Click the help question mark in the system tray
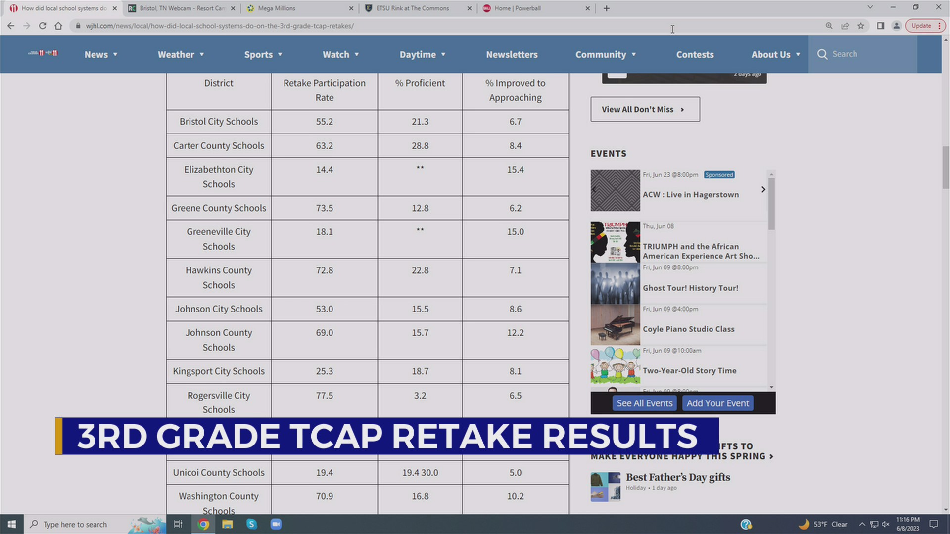This screenshot has height=534, width=950. coord(746,524)
